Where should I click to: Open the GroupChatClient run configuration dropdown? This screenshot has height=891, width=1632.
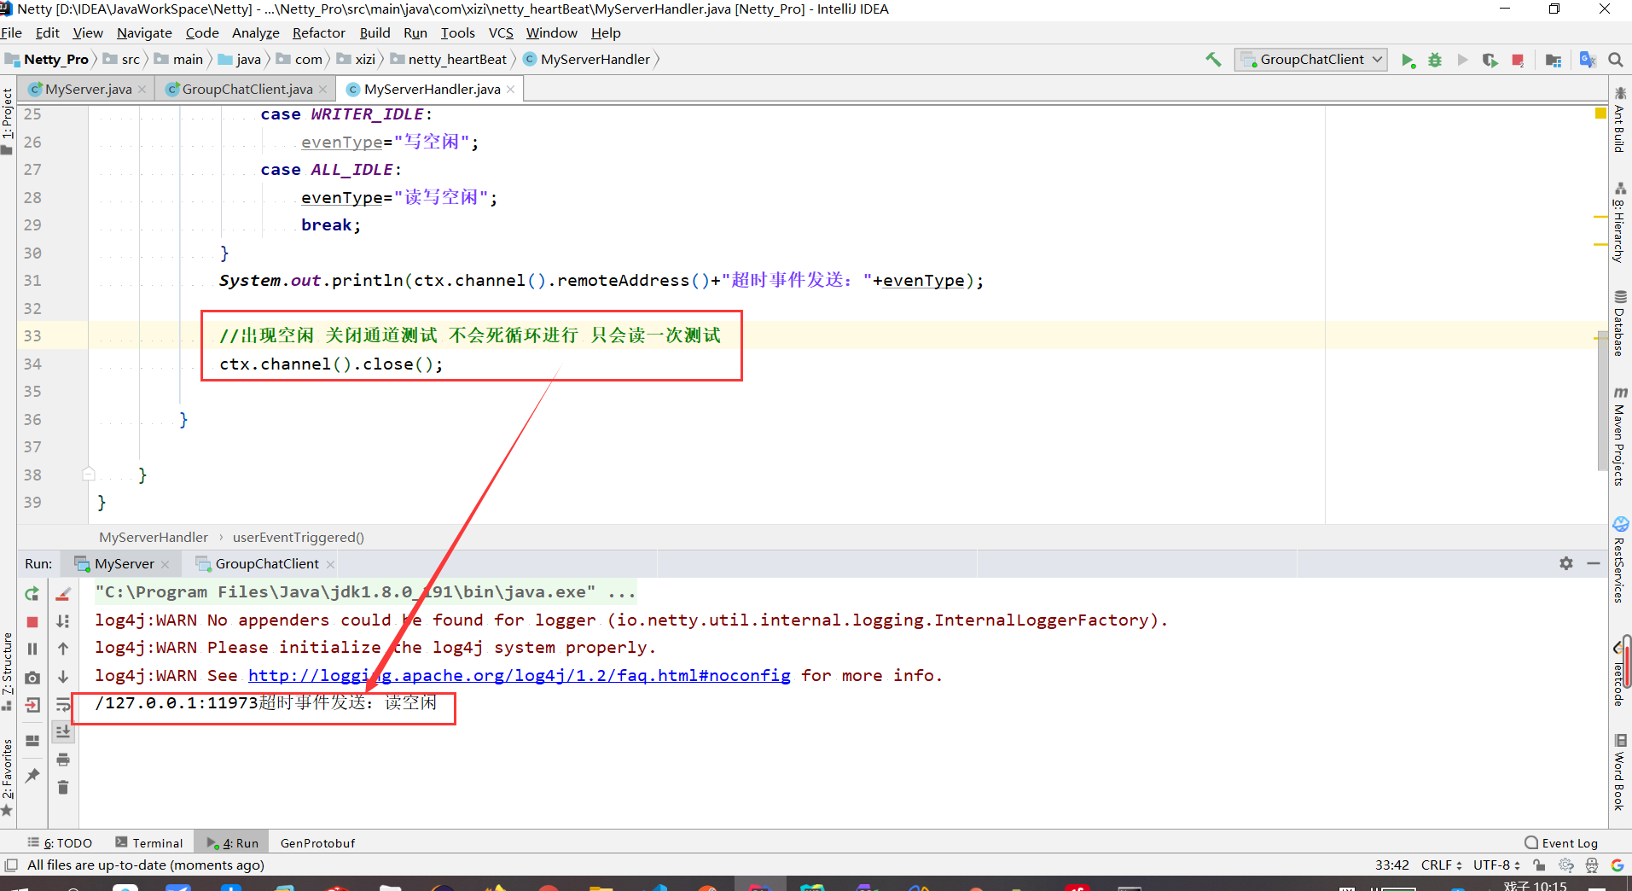pyautogui.click(x=1311, y=60)
